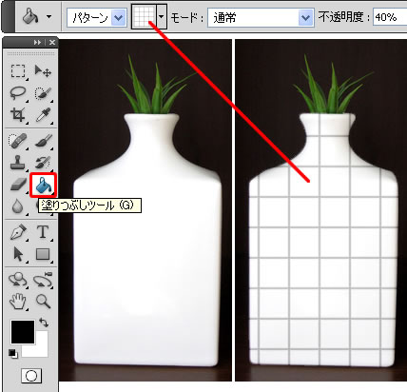Collapse the tools panel with double arrows

pos(37,42)
